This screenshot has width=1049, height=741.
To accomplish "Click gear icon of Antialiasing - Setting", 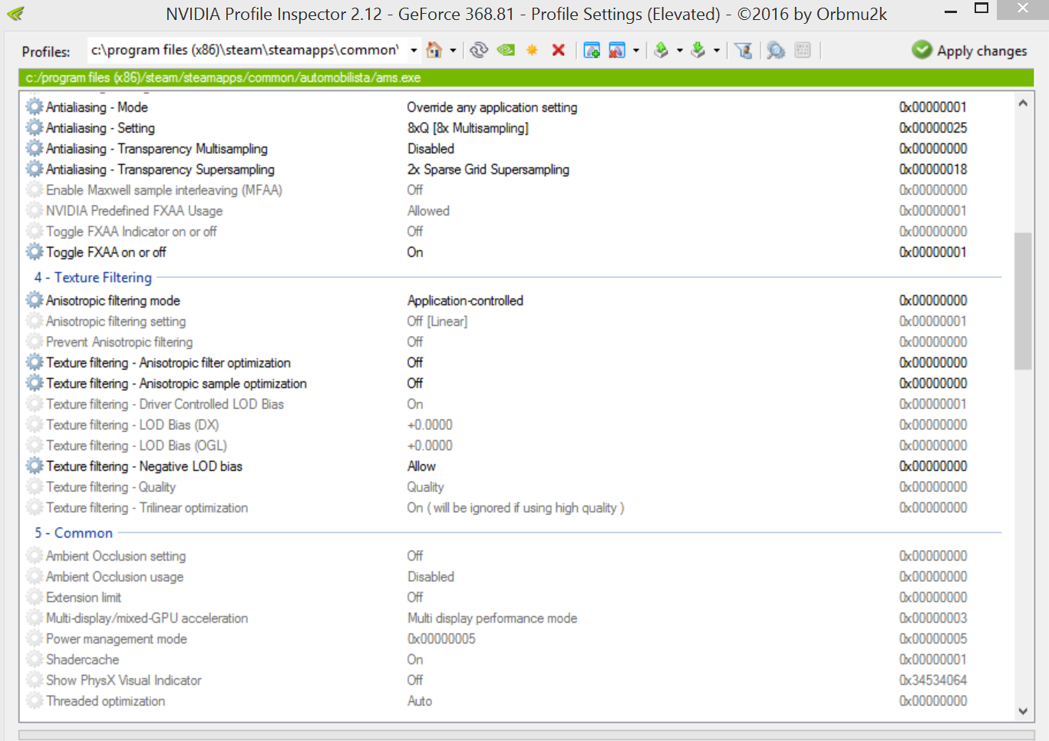I will point(35,127).
